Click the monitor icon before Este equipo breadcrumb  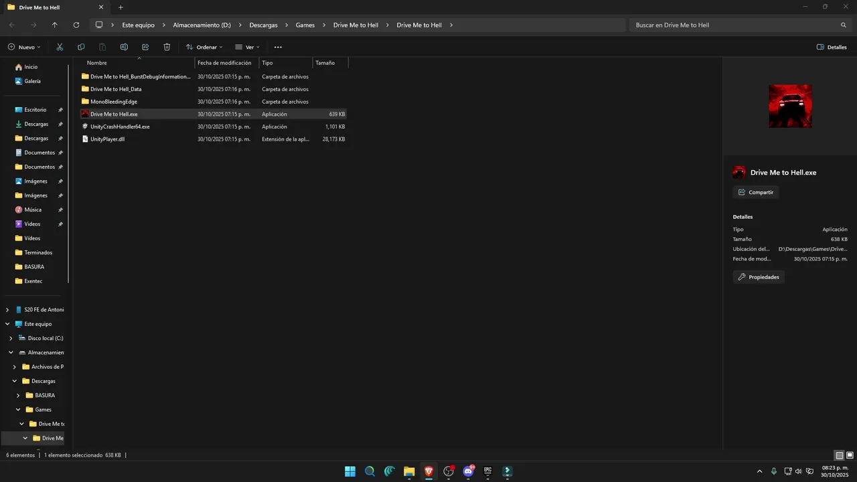click(99, 25)
